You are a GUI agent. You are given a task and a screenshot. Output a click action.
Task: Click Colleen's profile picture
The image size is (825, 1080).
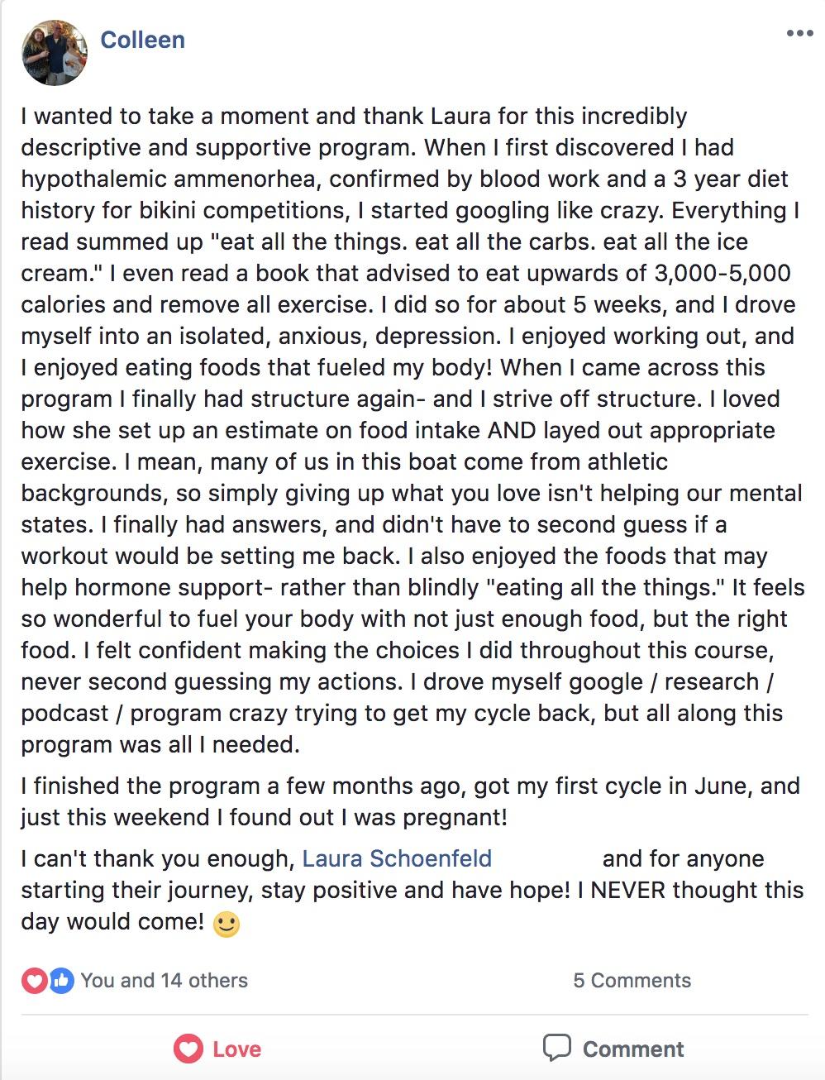(x=55, y=52)
